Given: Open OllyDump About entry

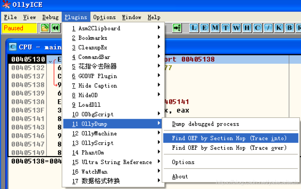Looking at the screenshot, I should click(231, 177).
